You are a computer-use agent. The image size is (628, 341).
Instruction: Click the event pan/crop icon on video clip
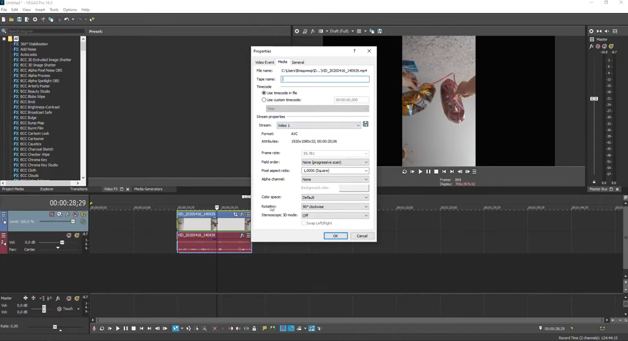[x=235, y=214]
